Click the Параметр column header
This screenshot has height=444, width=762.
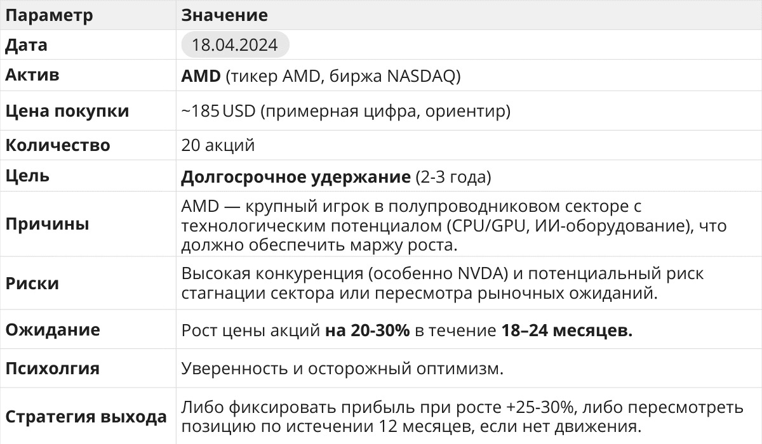pos(49,15)
